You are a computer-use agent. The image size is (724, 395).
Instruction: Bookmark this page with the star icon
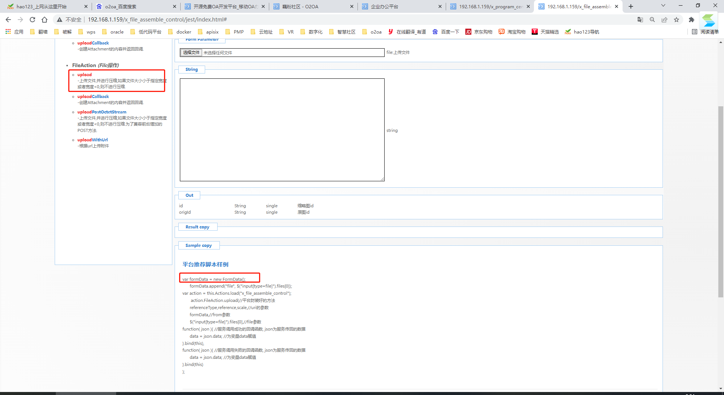[x=676, y=20]
